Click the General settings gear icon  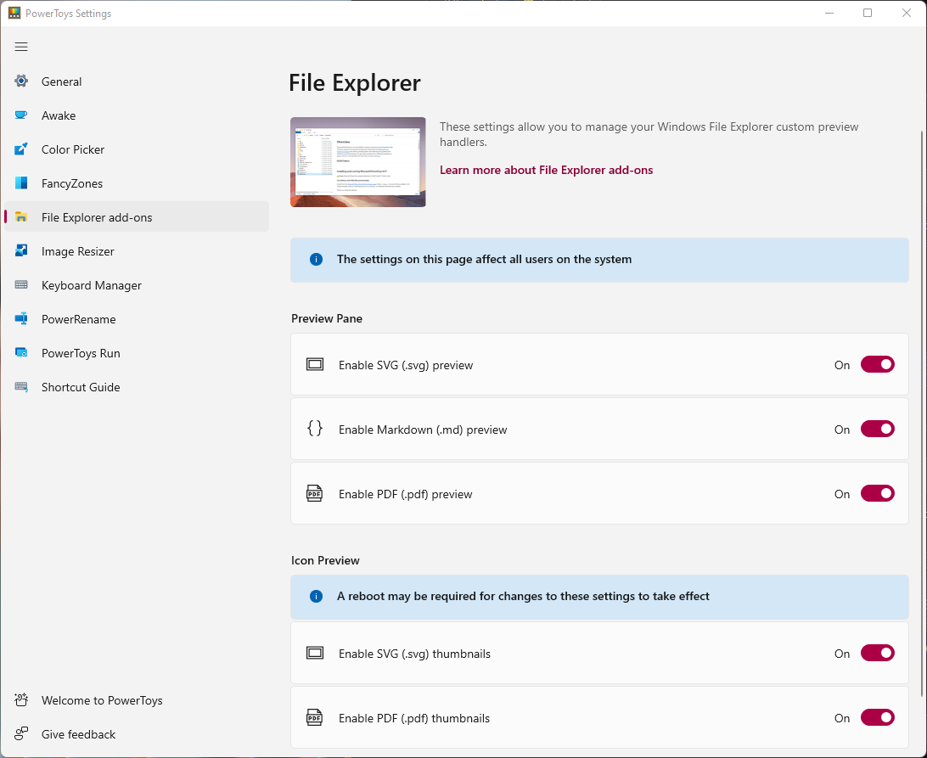click(x=20, y=81)
